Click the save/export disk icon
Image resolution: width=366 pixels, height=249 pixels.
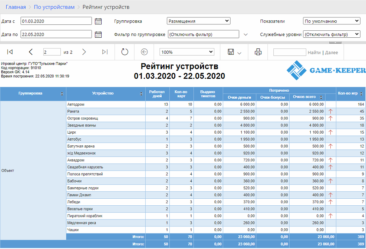pos(231,52)
